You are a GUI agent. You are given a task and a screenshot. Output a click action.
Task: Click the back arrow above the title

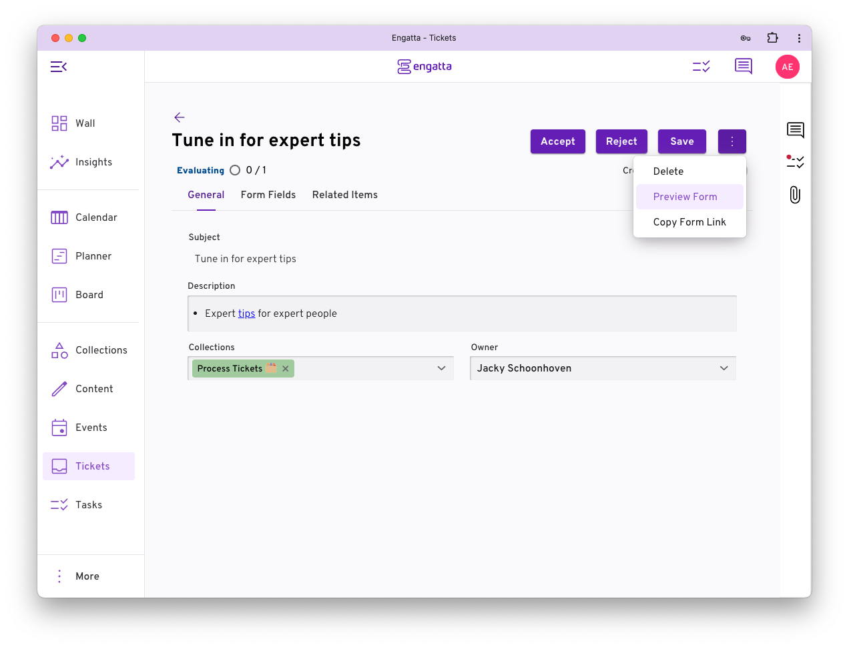coord(179,117)
